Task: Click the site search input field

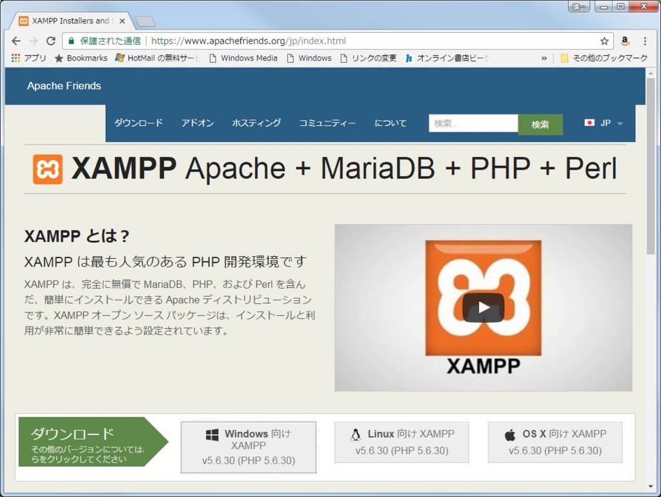Action: [x=473, y=123]
